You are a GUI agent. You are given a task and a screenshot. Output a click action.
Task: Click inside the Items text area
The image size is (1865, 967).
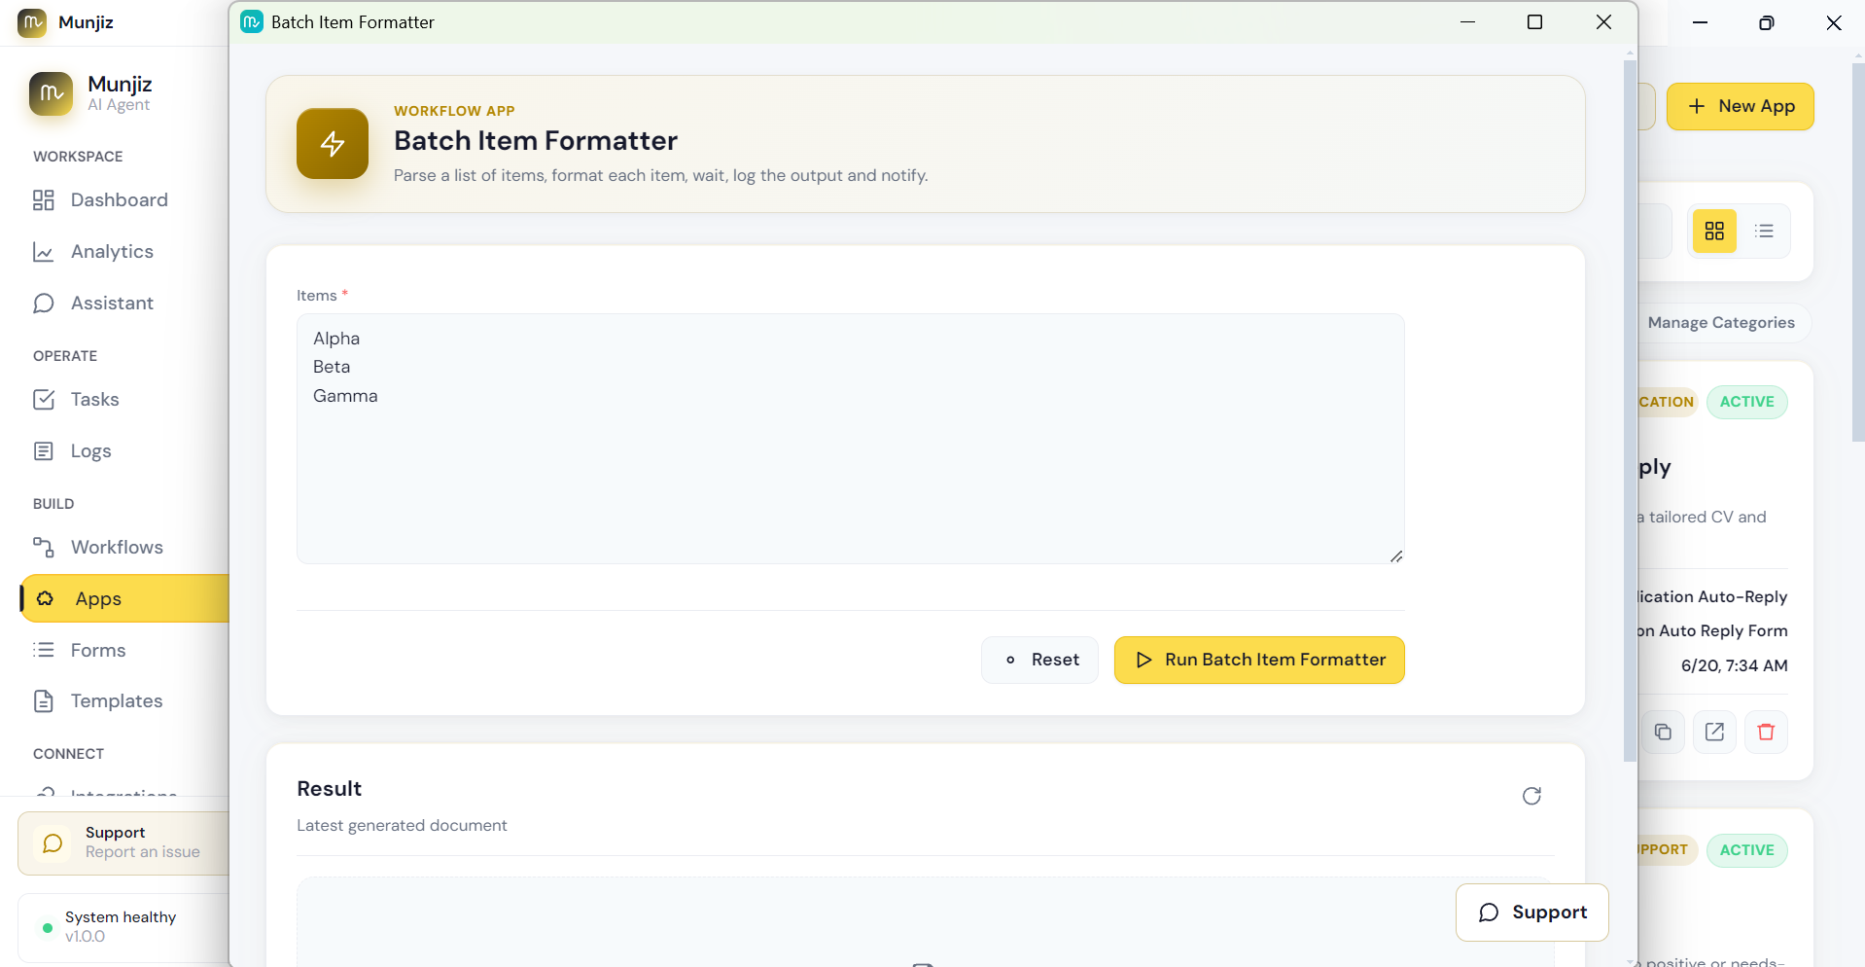coord(851,439)
